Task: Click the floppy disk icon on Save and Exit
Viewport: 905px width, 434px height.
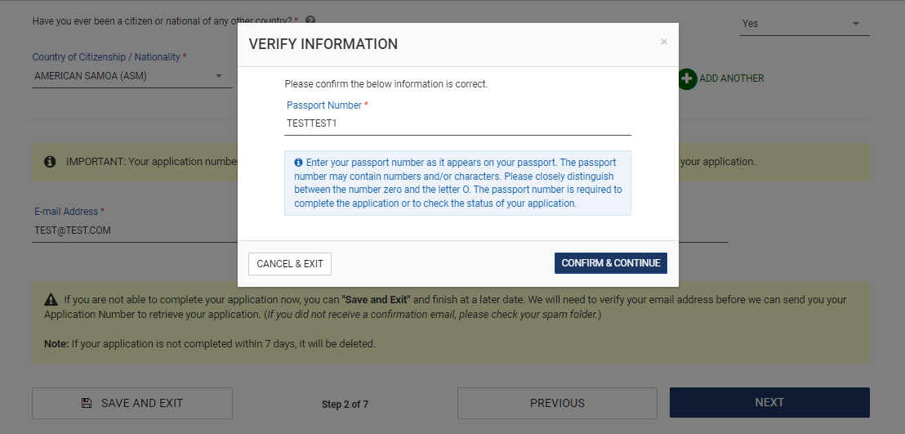Action: pos(87,403)
